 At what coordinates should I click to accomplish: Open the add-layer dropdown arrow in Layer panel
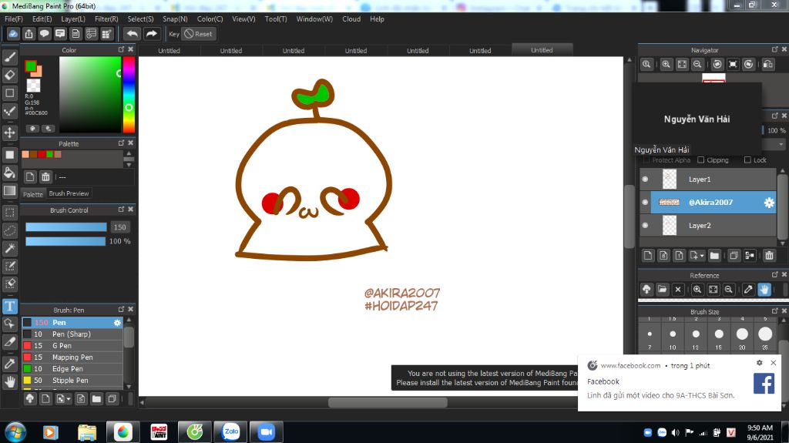(x=702, y=256)
